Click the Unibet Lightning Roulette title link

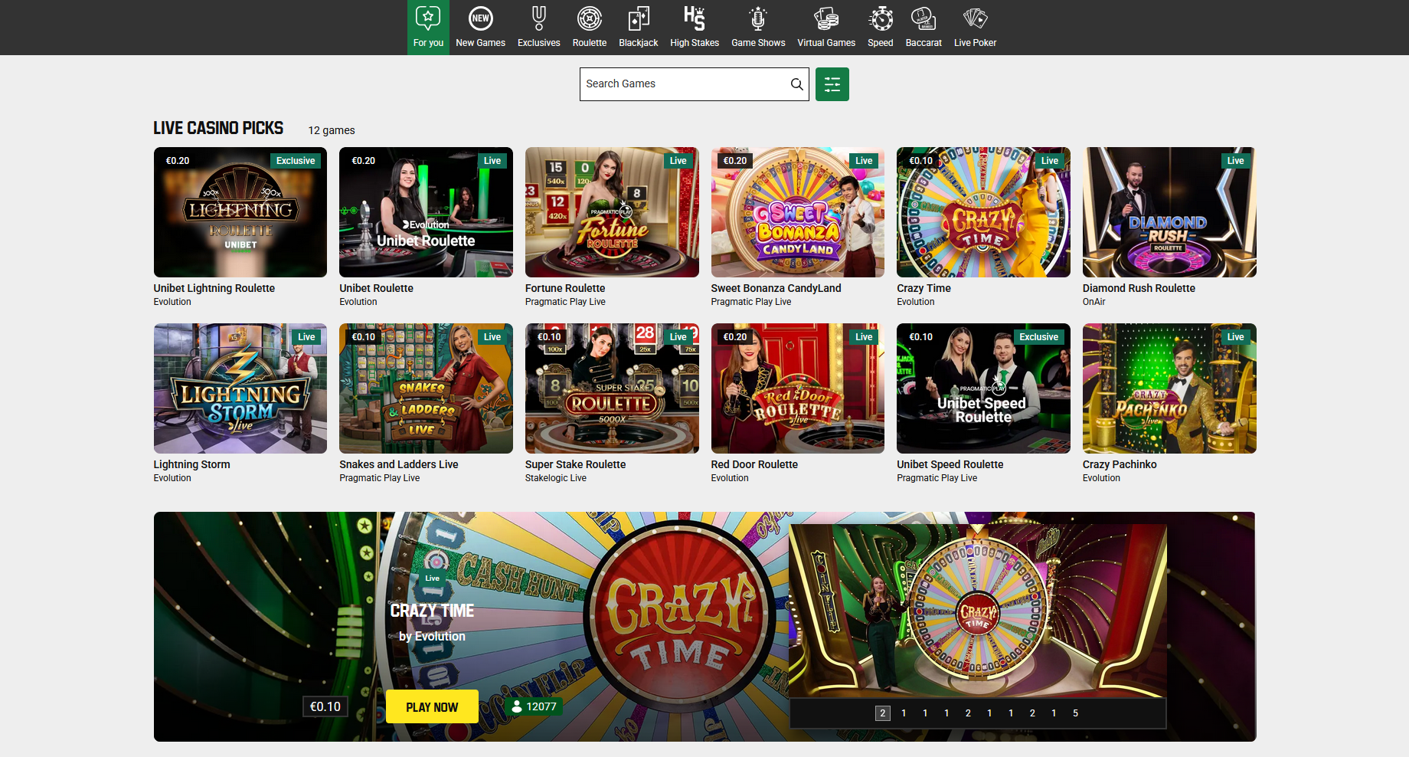[x=214, y=288]
